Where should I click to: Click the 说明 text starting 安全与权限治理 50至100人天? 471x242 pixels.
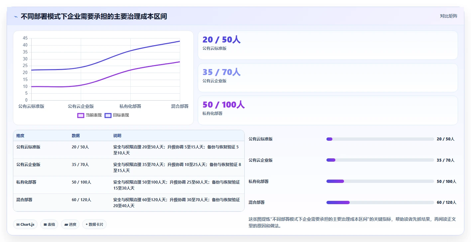point(177,185)
